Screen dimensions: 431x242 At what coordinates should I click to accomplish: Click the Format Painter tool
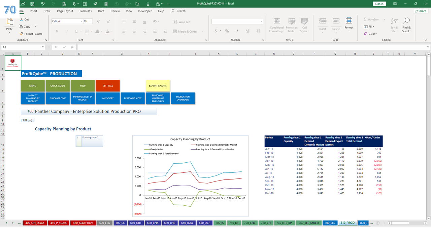click(x=31, y=34)
